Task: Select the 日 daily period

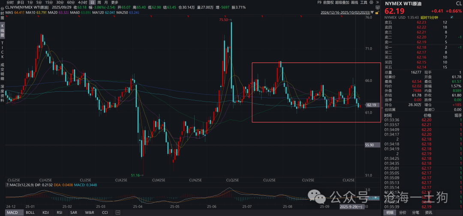Action: point(92,2)
